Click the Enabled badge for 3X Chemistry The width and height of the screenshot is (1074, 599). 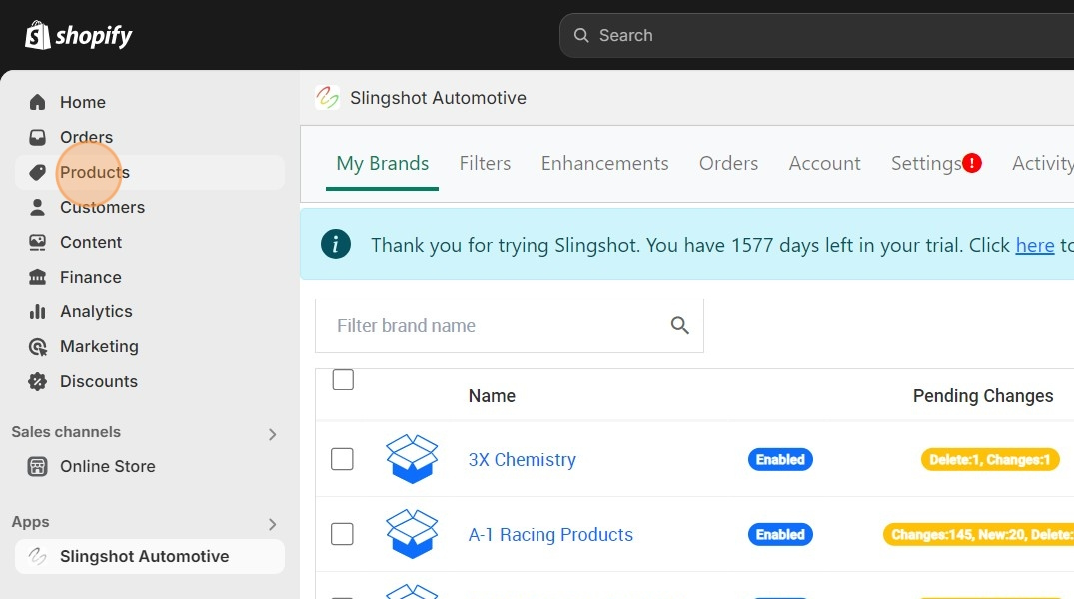click(780, 459)
